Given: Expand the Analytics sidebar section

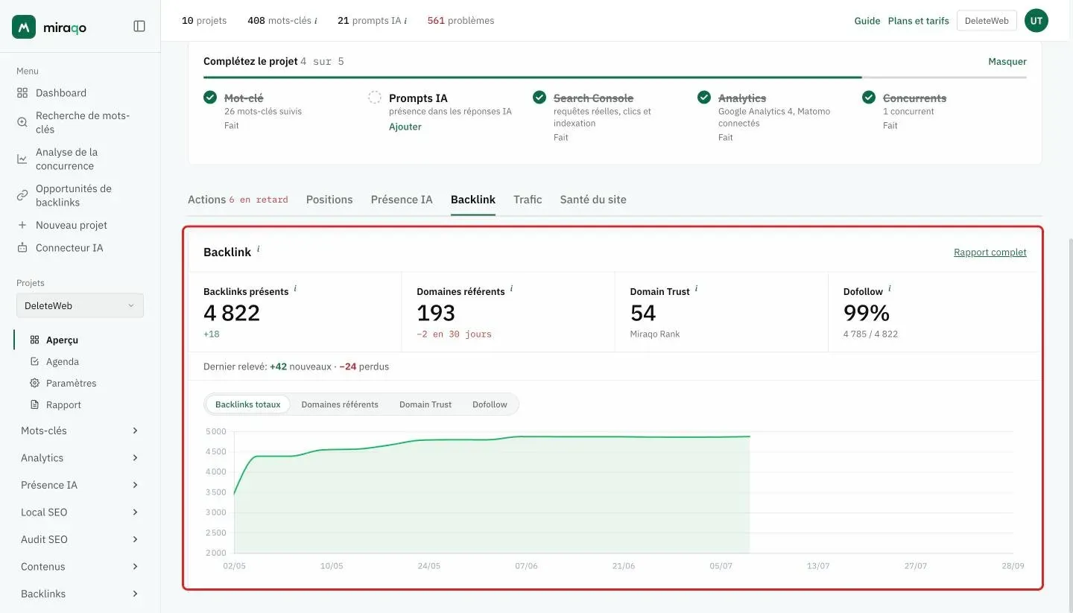Looking at the screenshot, I should click(80, 458).
